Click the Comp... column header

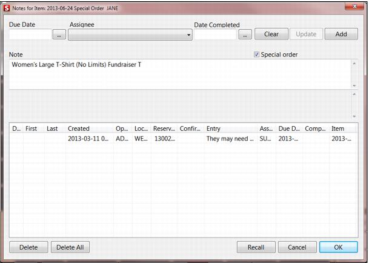(x=316, y=128)
